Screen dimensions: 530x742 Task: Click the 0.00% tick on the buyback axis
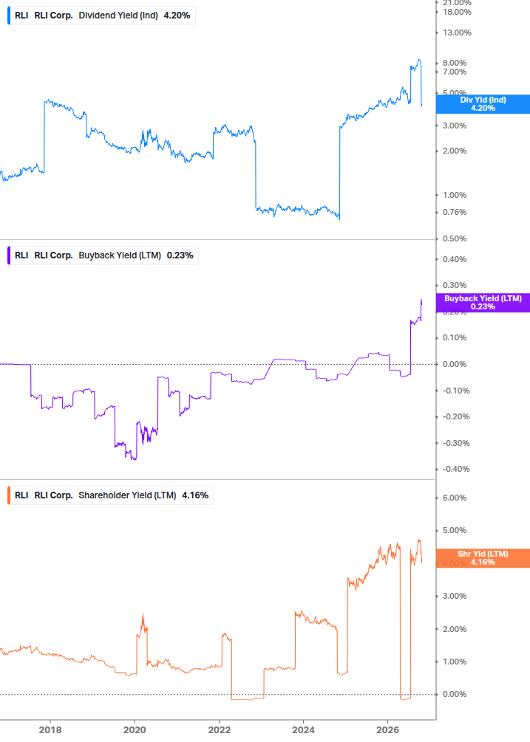(455, 365)
